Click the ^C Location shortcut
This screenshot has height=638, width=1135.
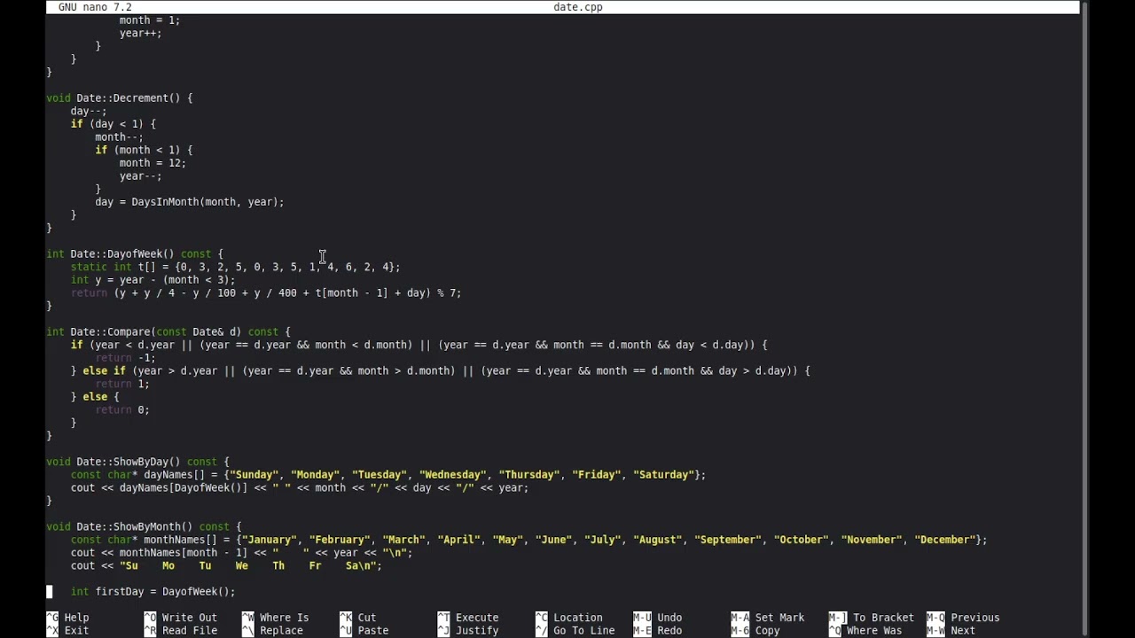(569, 618)
